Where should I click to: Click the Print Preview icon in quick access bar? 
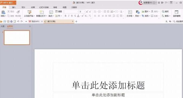(15, 21)
